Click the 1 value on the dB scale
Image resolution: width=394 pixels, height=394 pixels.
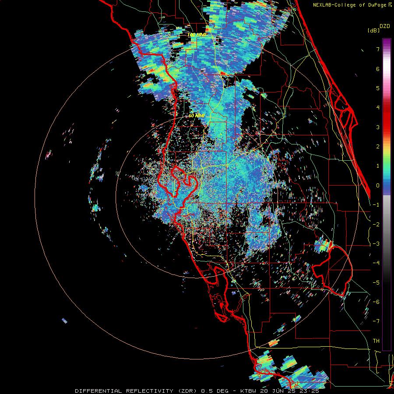click(x=378, y=166)
